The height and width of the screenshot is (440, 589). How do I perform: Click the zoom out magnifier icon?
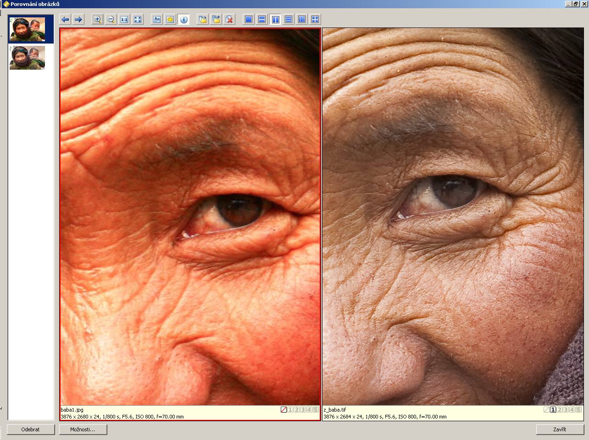111,19
